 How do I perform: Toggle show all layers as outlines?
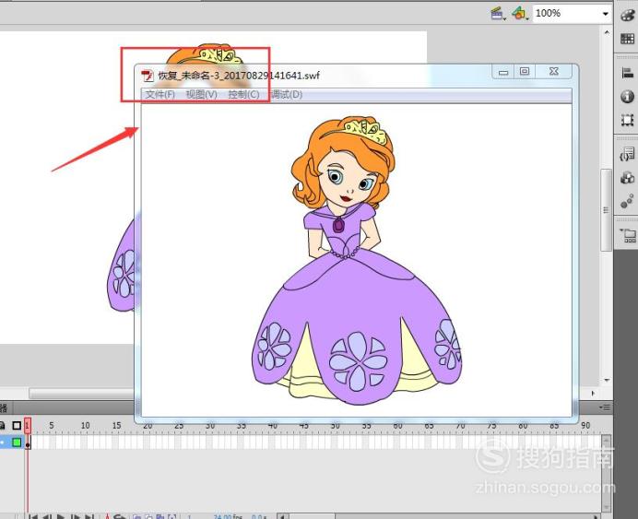click(17, 426)
